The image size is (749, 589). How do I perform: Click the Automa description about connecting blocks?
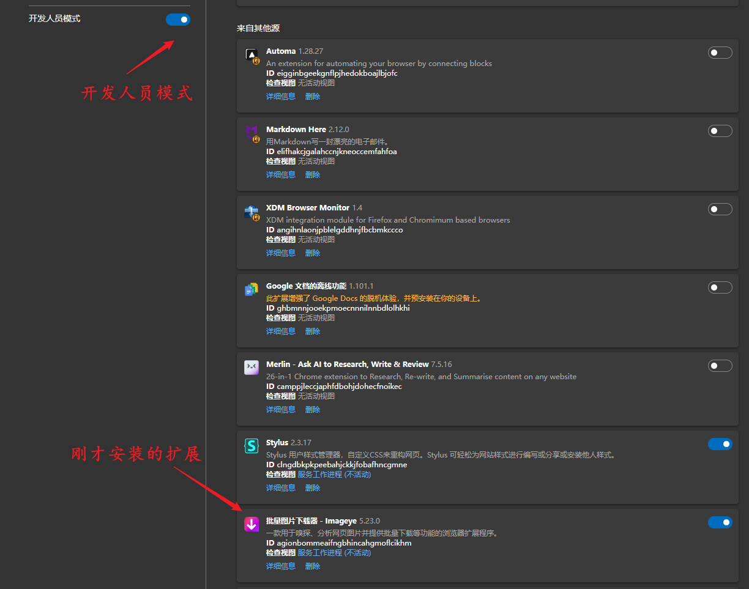(379, 64)
